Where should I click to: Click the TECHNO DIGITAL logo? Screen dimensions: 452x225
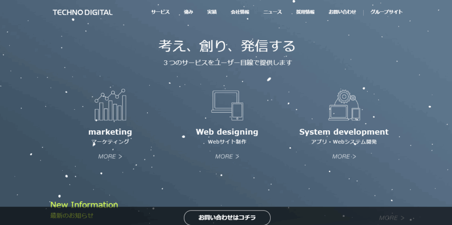click(83, 12)
